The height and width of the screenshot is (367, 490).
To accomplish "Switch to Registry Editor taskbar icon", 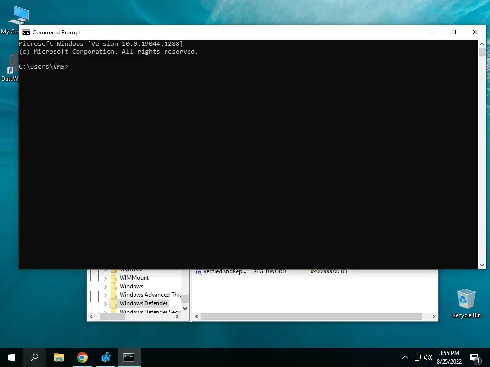I will (x=106, y=357).
